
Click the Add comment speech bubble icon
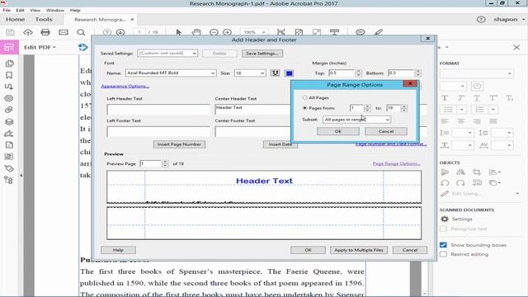pyautogui.click(x=361, y=32)
